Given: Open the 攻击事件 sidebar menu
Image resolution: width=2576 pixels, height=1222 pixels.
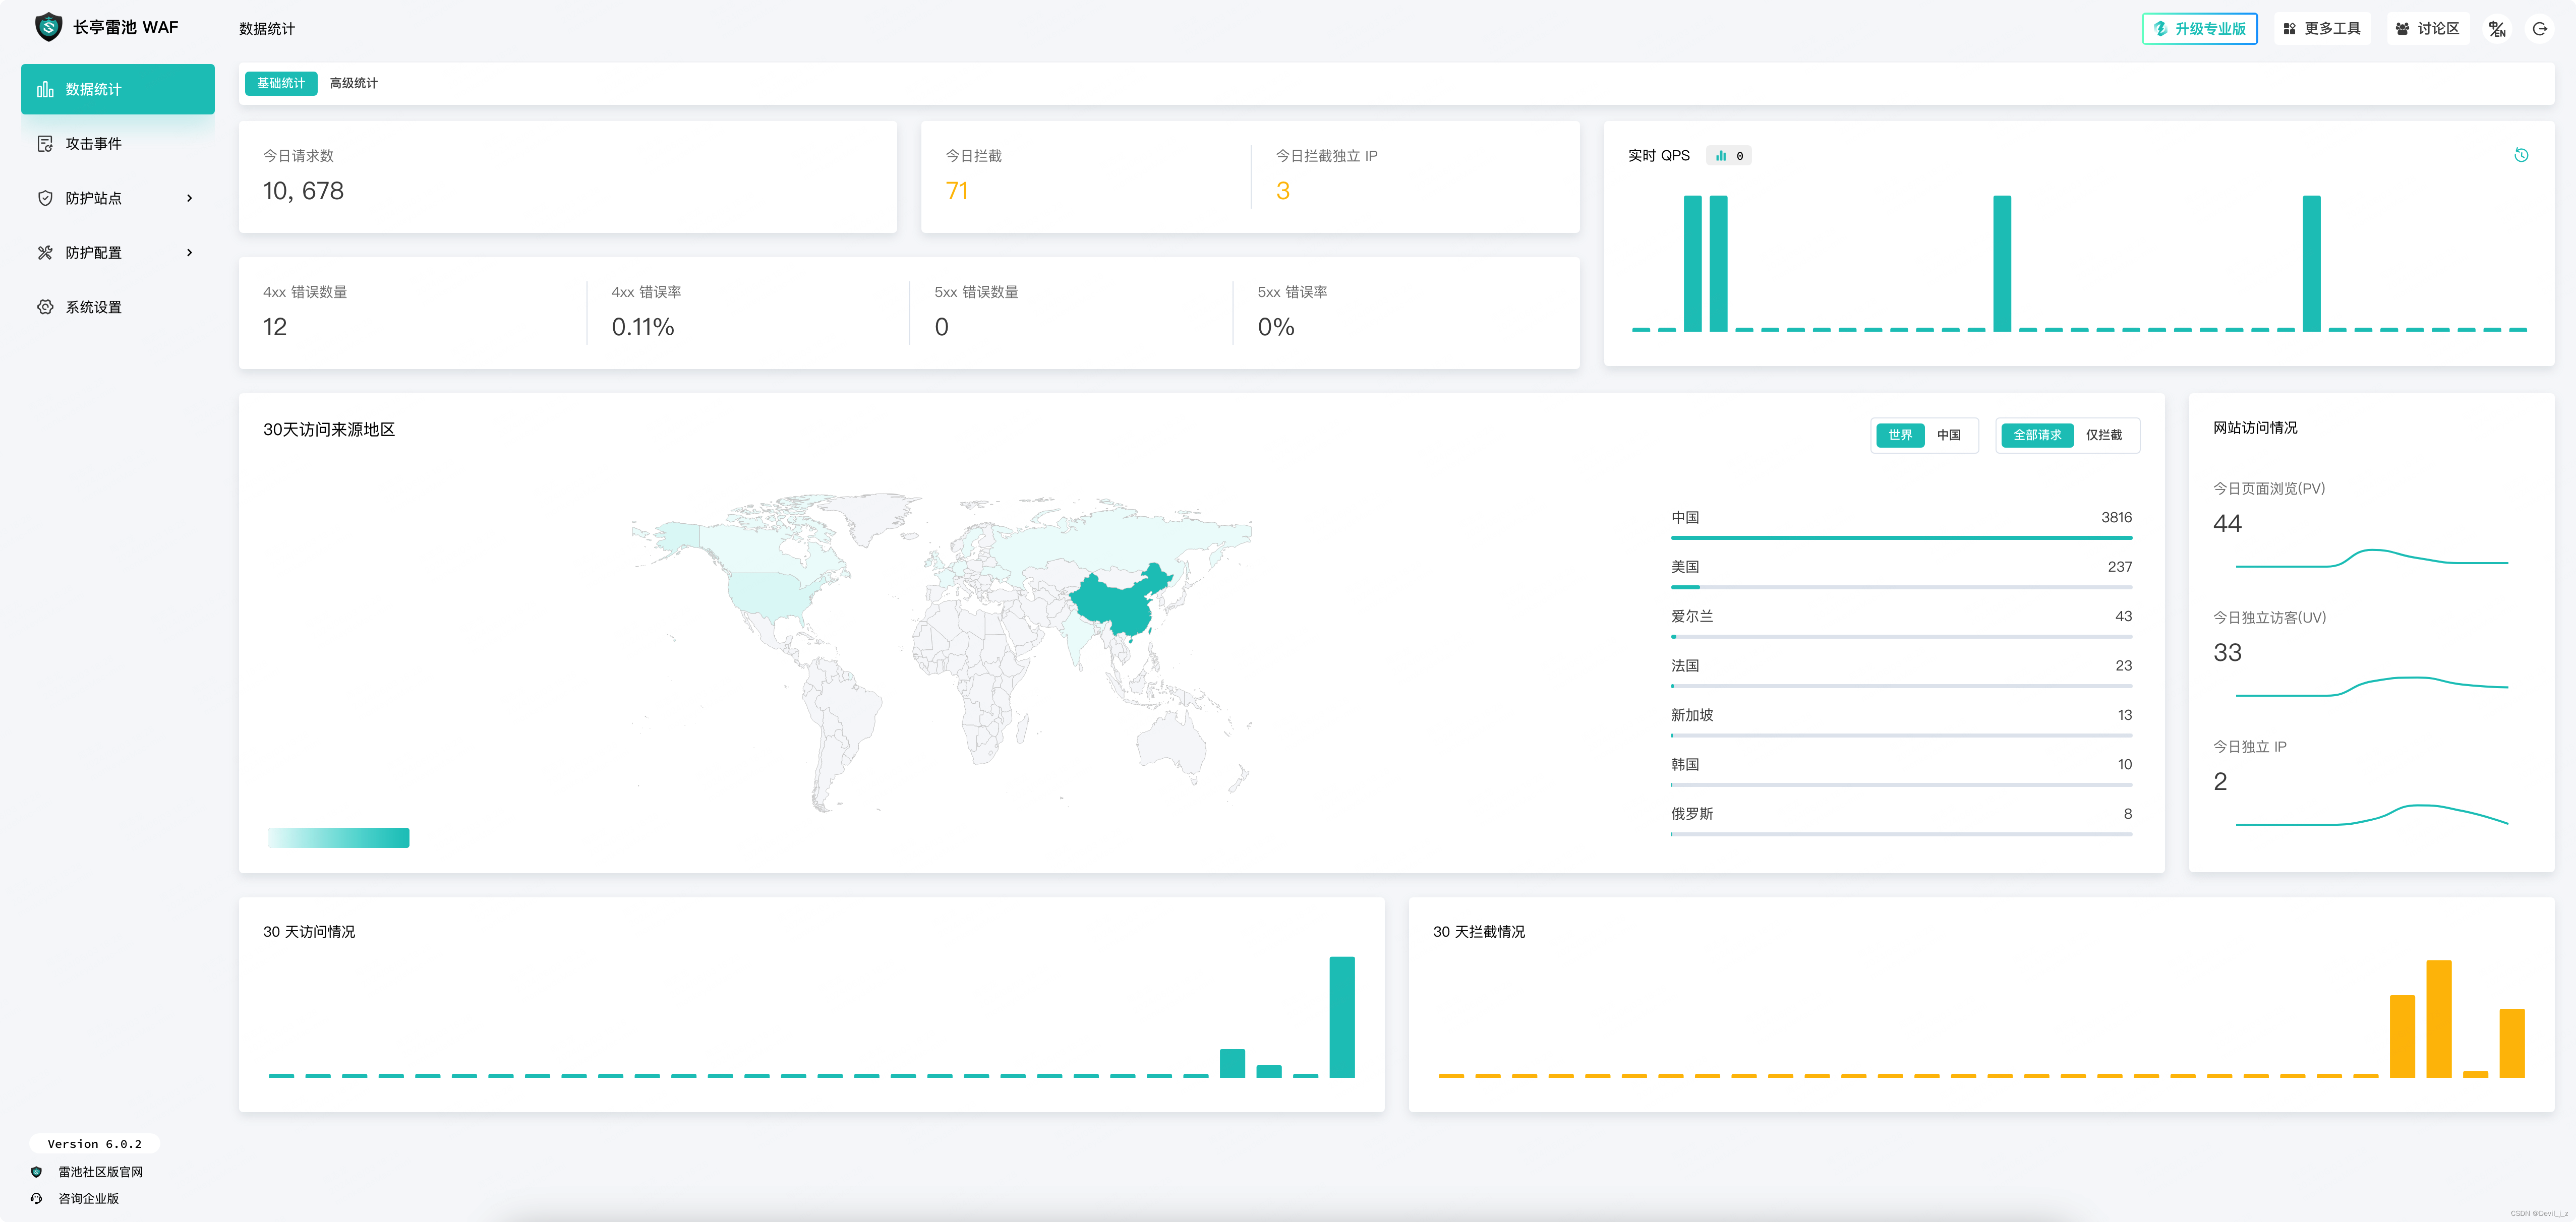Looking at the screenshot, I should (x=117, y=144).
